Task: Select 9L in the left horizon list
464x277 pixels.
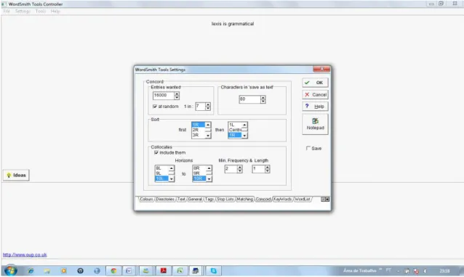Action: click(161, 173)
